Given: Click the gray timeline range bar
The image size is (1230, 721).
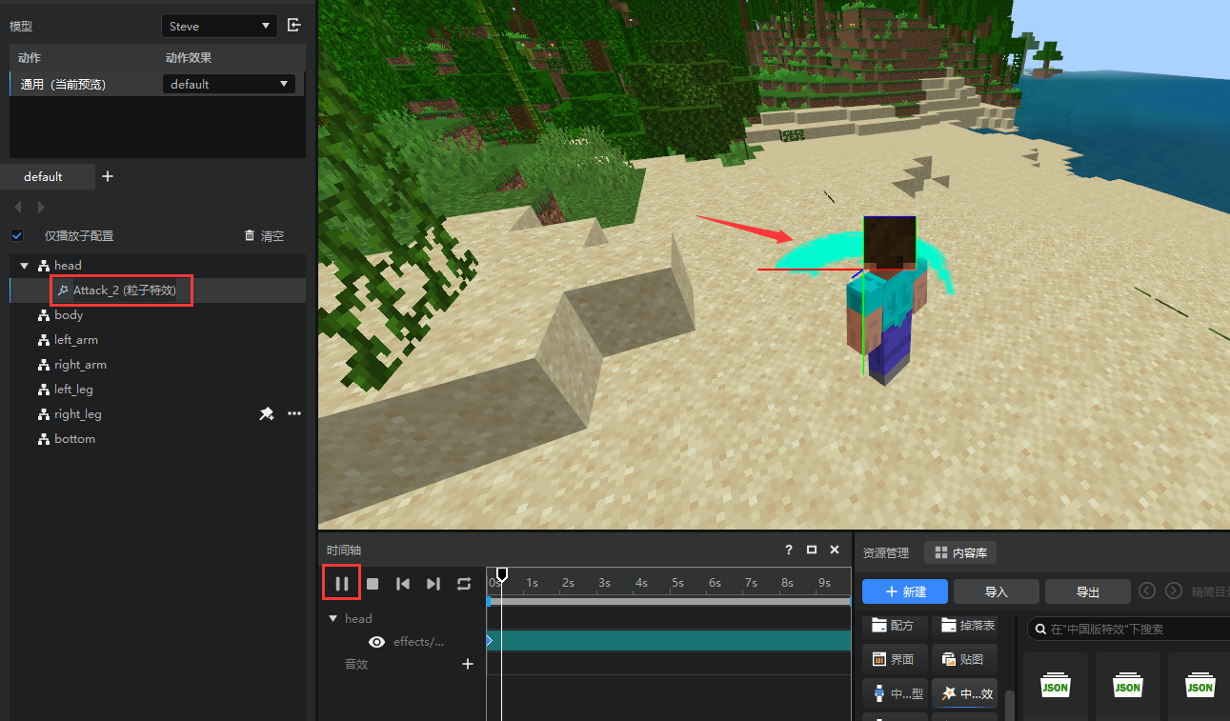Looking at the screenshot, I should pyautogui.click(x=669, y=601).
